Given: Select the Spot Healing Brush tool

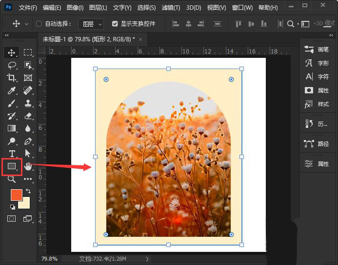Looking at the screenshot, I should [x=28, y=90].
